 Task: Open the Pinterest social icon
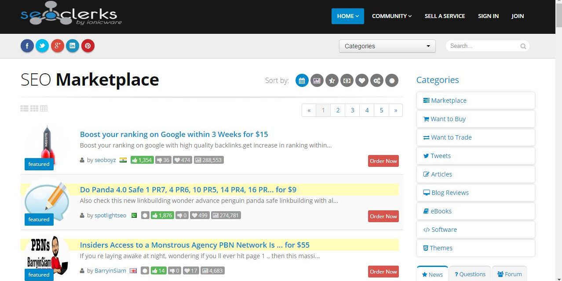coord(88,46)
